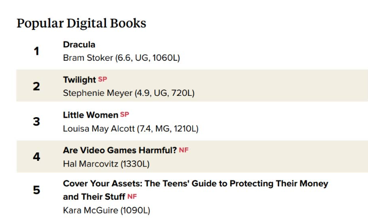This screenshot has width=368, height=221.
Task: Open the Dracula book title
Action: [79, 45]
